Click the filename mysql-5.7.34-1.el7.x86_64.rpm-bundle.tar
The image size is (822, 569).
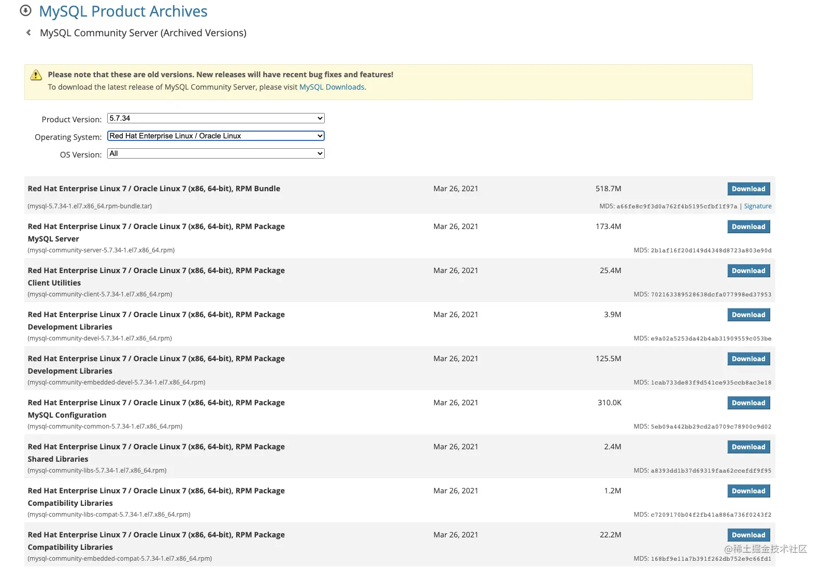(x=90, y=206)
